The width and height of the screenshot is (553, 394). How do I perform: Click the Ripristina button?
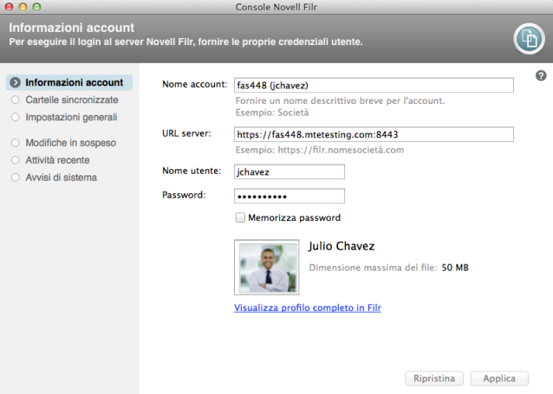pos(434,378)
